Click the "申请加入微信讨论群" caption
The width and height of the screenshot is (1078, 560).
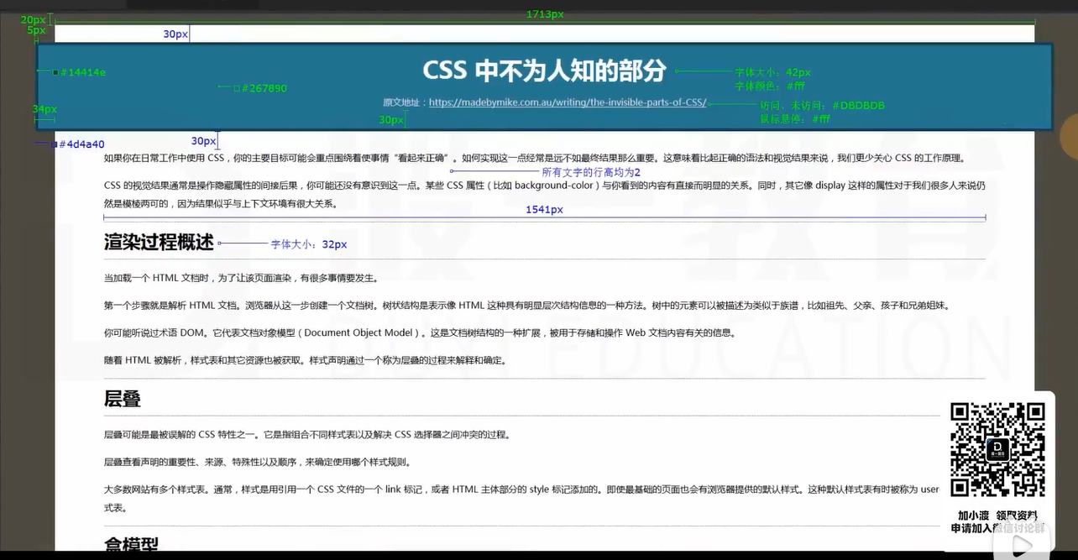coord(997,528)
